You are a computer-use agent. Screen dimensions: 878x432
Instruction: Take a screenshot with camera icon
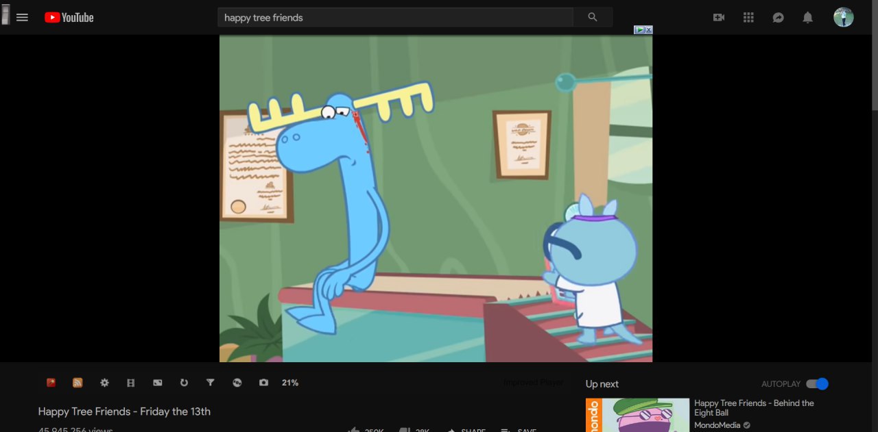(x=263, y=383)
